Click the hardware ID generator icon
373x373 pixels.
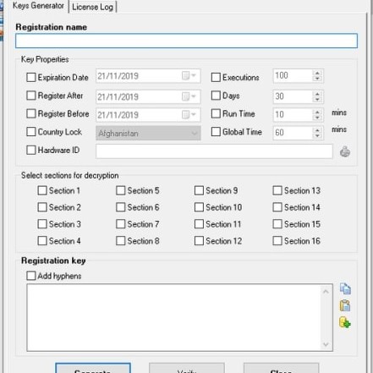point(345,151)
